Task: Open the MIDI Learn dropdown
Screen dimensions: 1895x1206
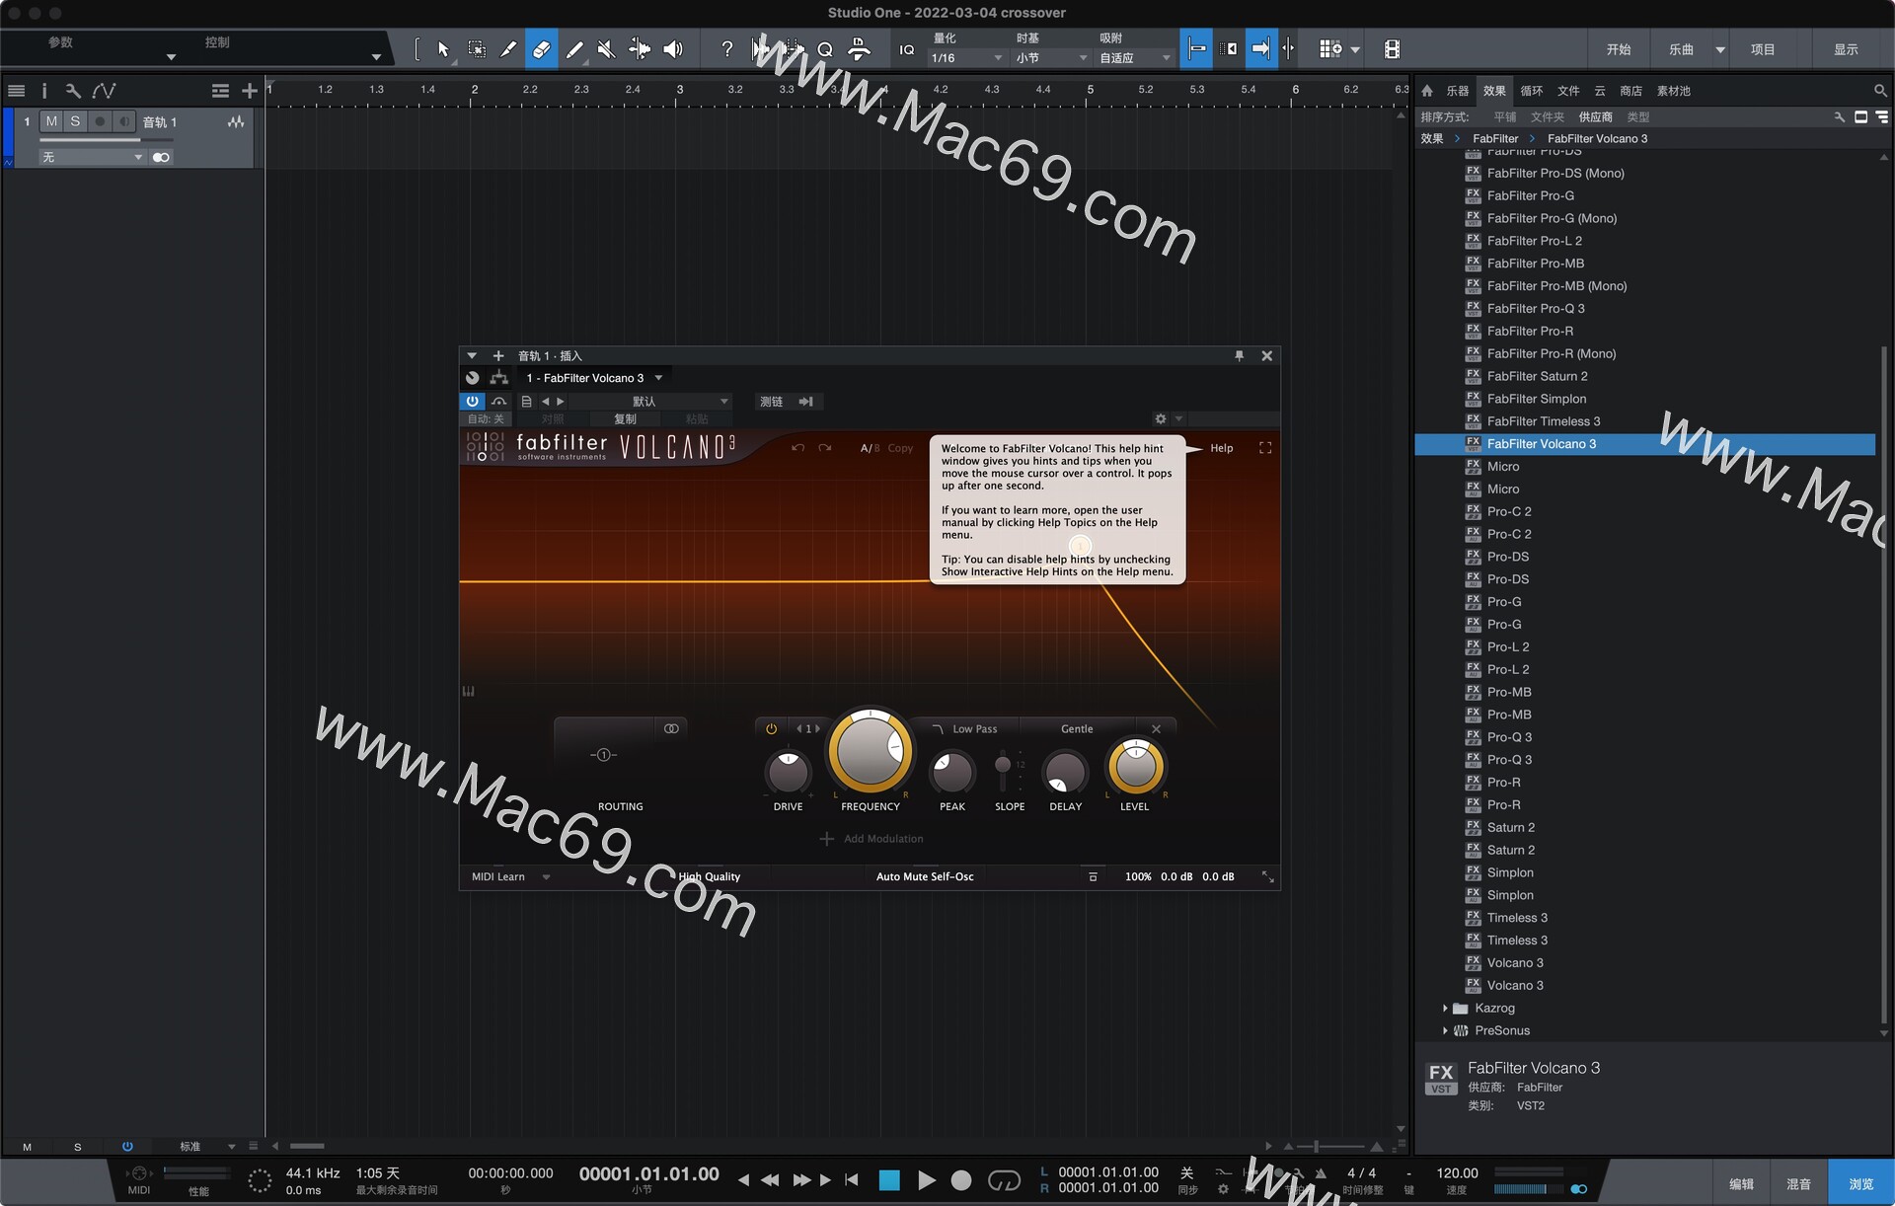Action: click(x=546, y=877)
